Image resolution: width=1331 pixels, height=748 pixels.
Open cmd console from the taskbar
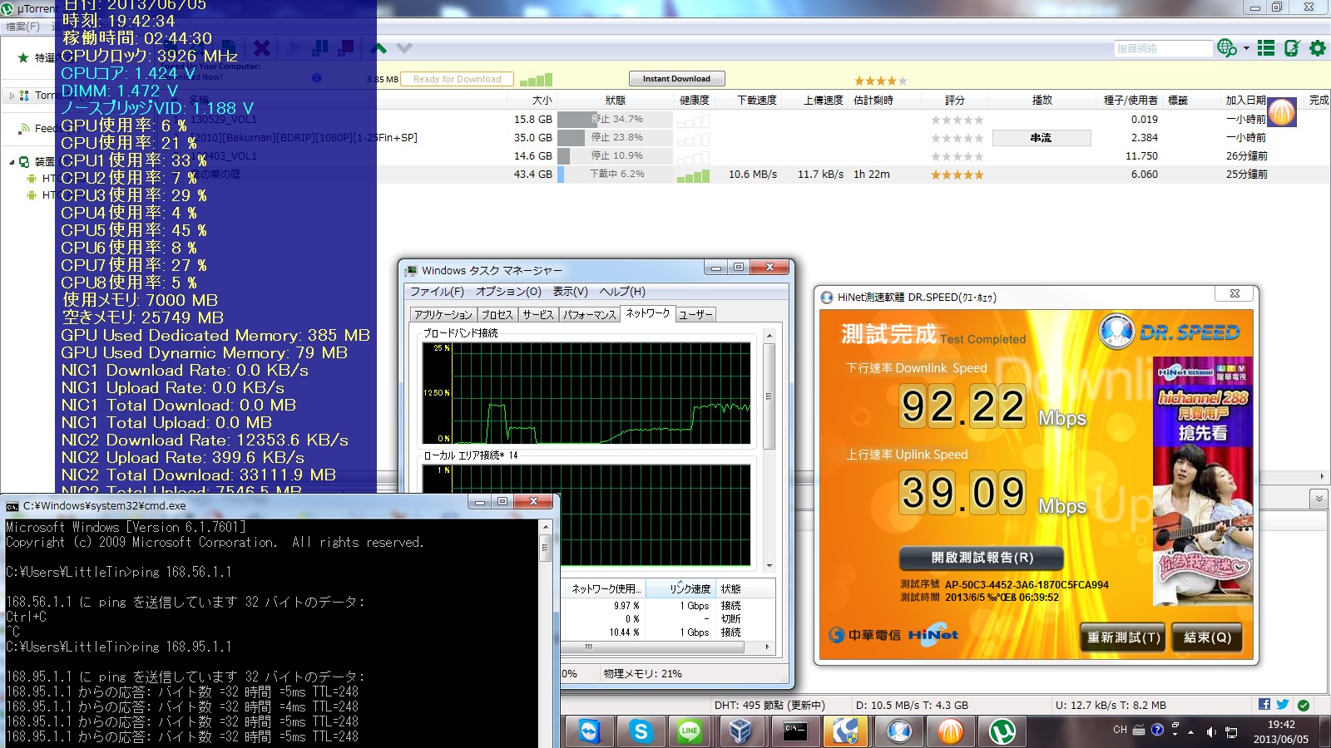point(794,731)
